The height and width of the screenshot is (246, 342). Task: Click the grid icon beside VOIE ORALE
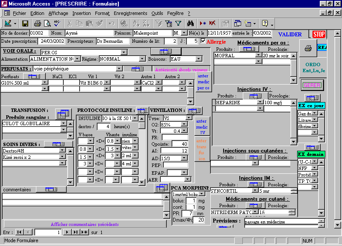[166, 51]
